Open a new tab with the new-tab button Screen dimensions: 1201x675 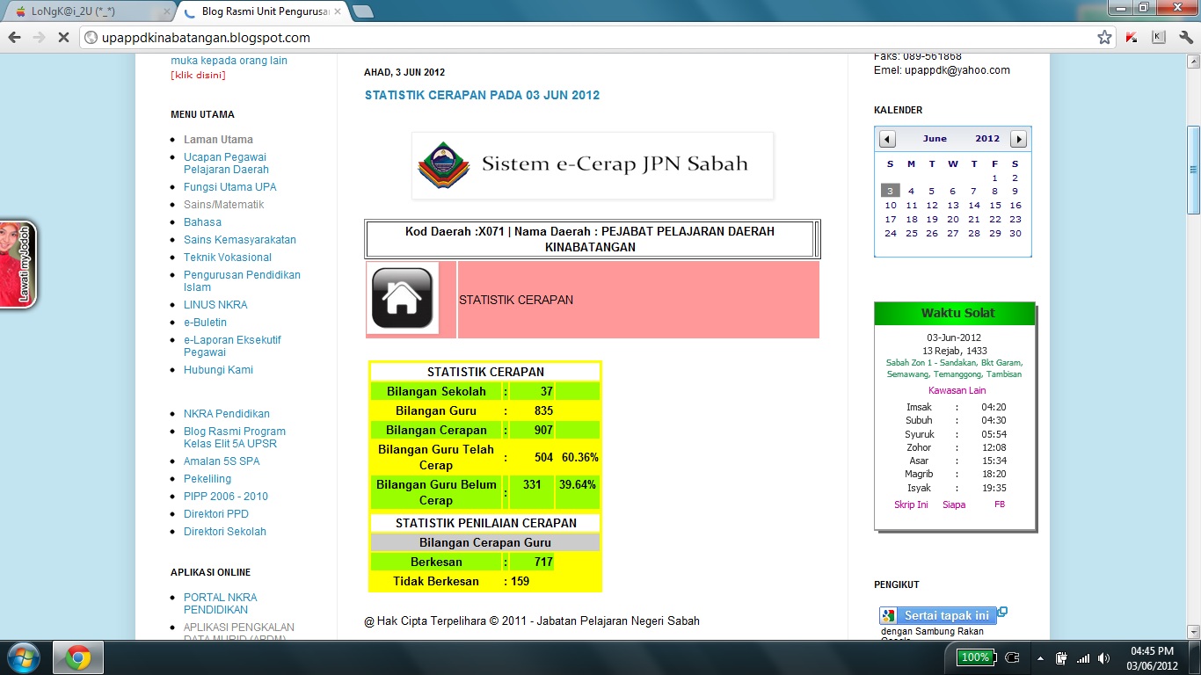(363, 11)
